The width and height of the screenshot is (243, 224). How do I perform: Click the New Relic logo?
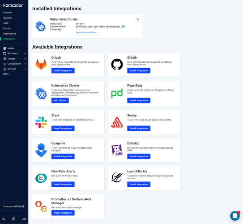(41, 178)
